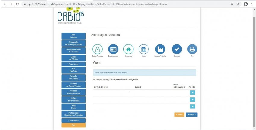Click the AÇÕES column header
The image size is (256, 130).
(192, 87)
